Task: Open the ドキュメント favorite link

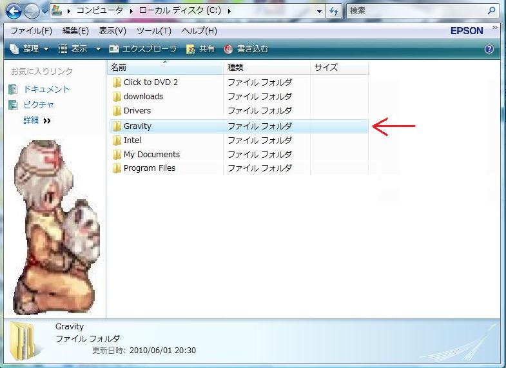Action: 46,90
